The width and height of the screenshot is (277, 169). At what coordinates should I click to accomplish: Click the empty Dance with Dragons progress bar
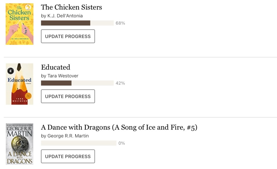tap(78, 143)
